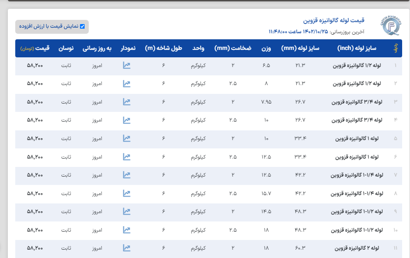Open chart icon for row 9 (weight 14.5)
410x258 pixels.
click(127, 211)
